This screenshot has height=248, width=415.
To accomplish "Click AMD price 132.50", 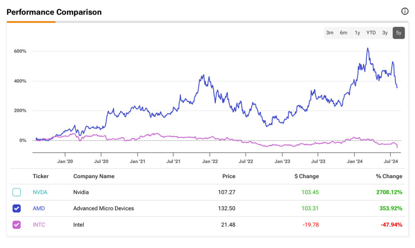I will 227,208.
